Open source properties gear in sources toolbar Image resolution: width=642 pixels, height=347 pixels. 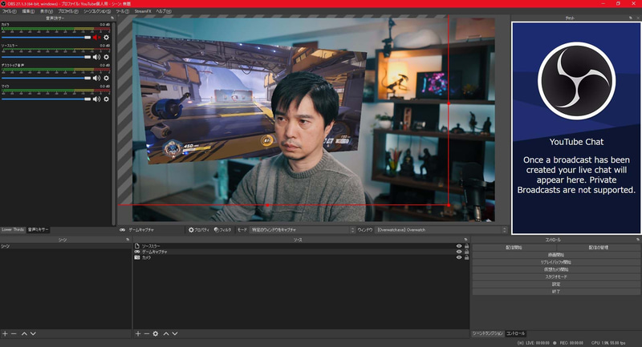(155, 333)
